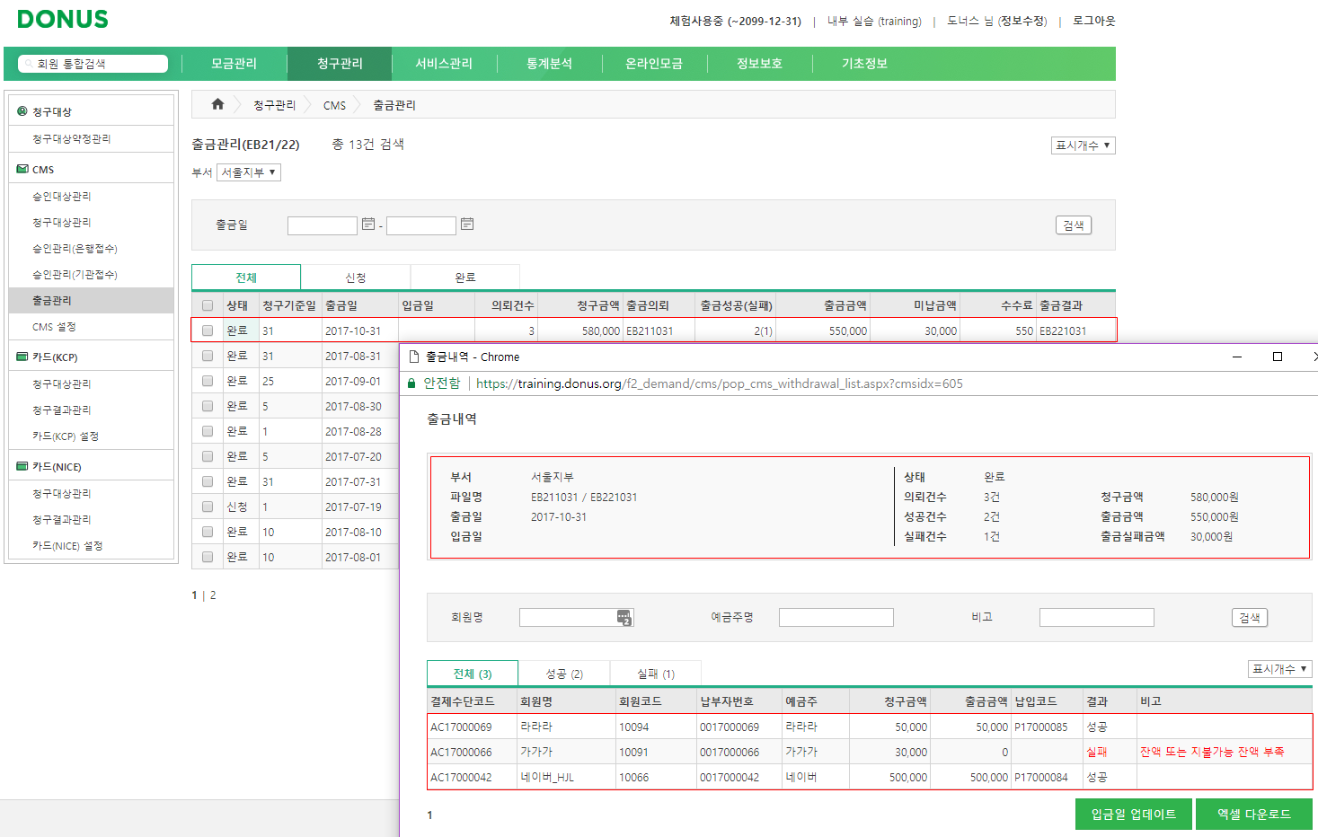Click the 엑셀 다운로드 button
1318x837 pixels.
click(x=1254, y=814)
